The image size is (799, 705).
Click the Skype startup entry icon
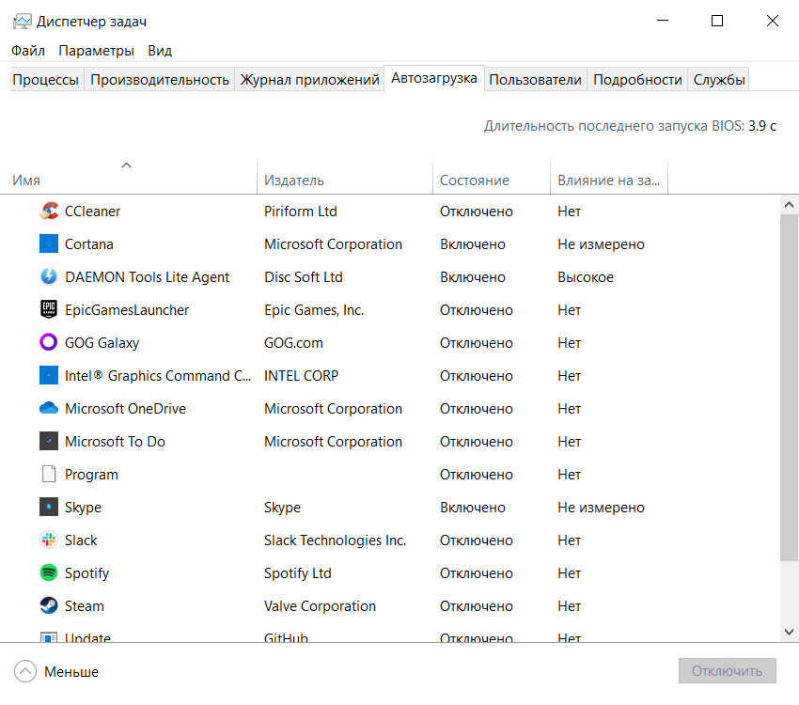click(x=49, y=508)
